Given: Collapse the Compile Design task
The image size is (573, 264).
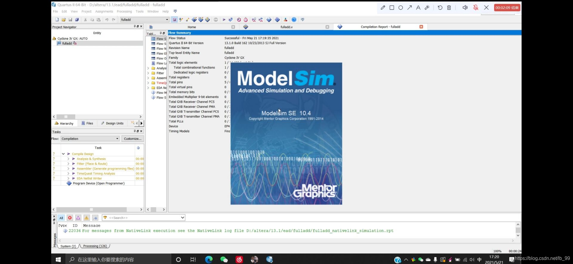Looking at the screenshot, I should click(63, 154).
